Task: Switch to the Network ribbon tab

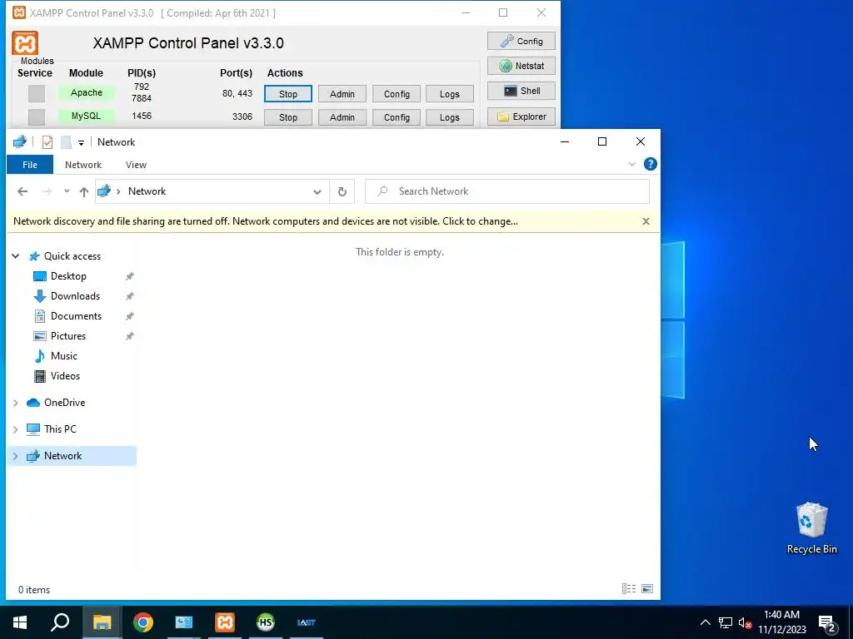Action: [83, 165]
